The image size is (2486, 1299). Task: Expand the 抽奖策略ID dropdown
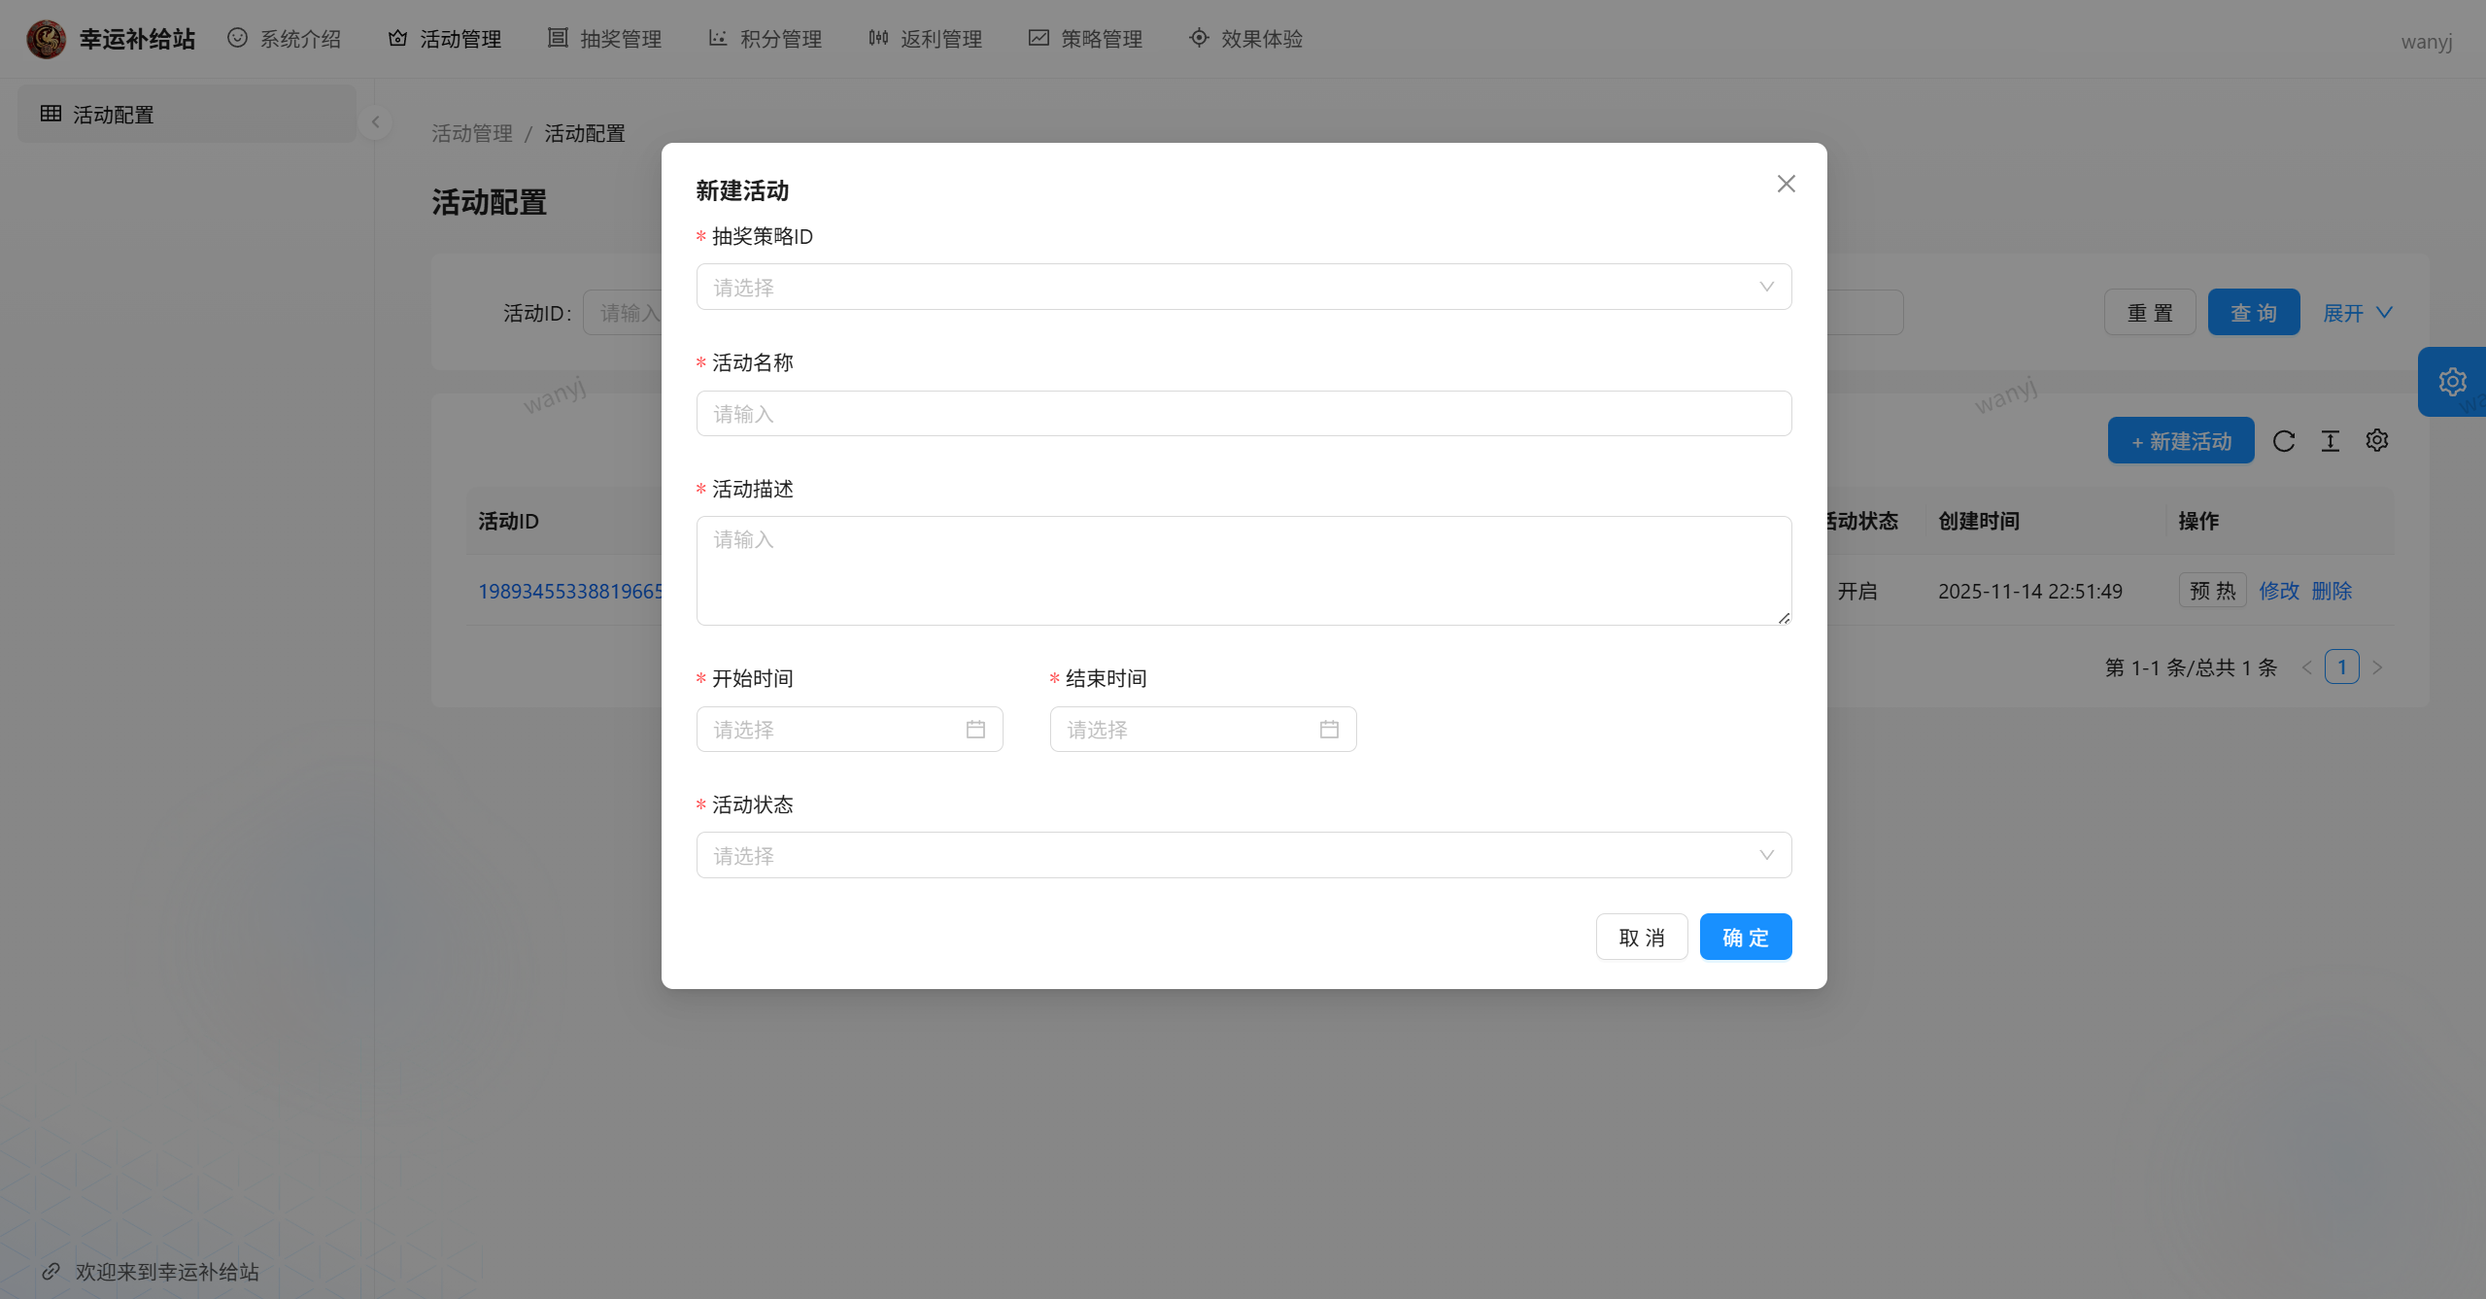(1243, 287)
